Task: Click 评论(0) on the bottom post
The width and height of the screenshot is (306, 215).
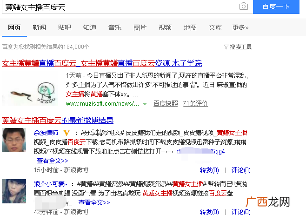Action: (x=241, y=212)
